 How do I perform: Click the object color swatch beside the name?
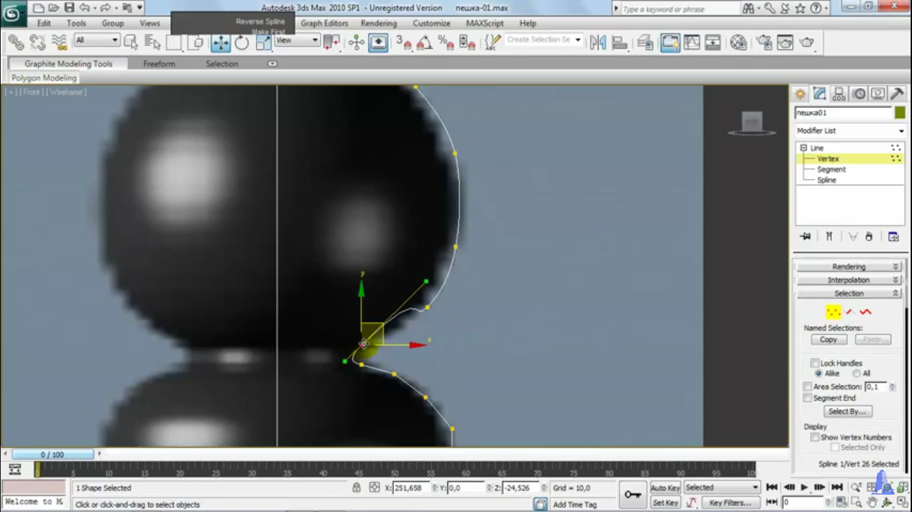tap(900, 113)
